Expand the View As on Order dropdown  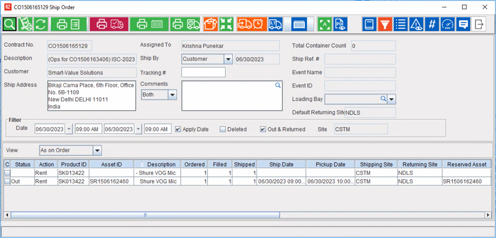(98, 150)
